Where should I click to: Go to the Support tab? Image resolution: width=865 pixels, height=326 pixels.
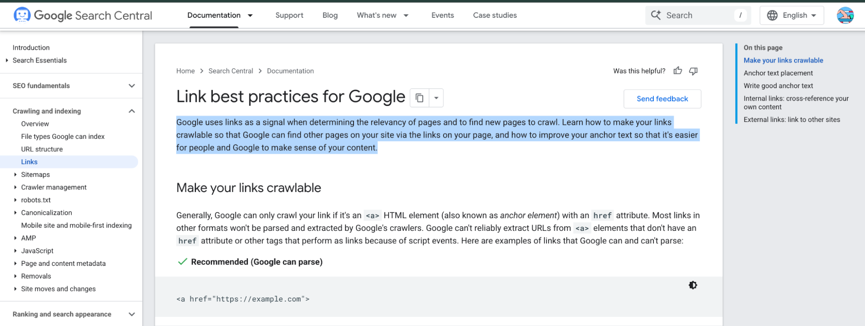tap(289, 15)
